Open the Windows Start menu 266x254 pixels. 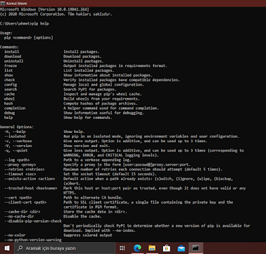click(7, 248)
